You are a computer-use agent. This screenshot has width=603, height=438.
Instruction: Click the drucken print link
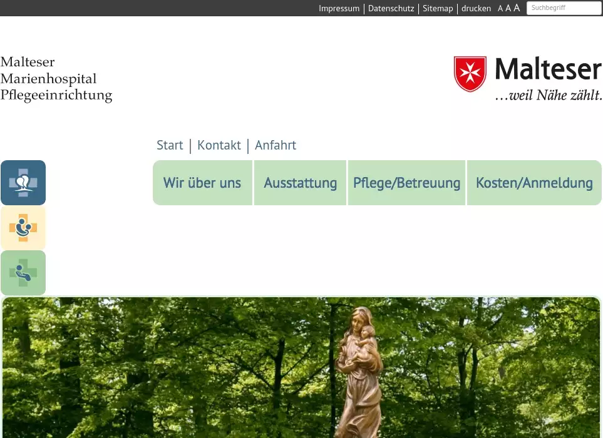click(476, 9)
